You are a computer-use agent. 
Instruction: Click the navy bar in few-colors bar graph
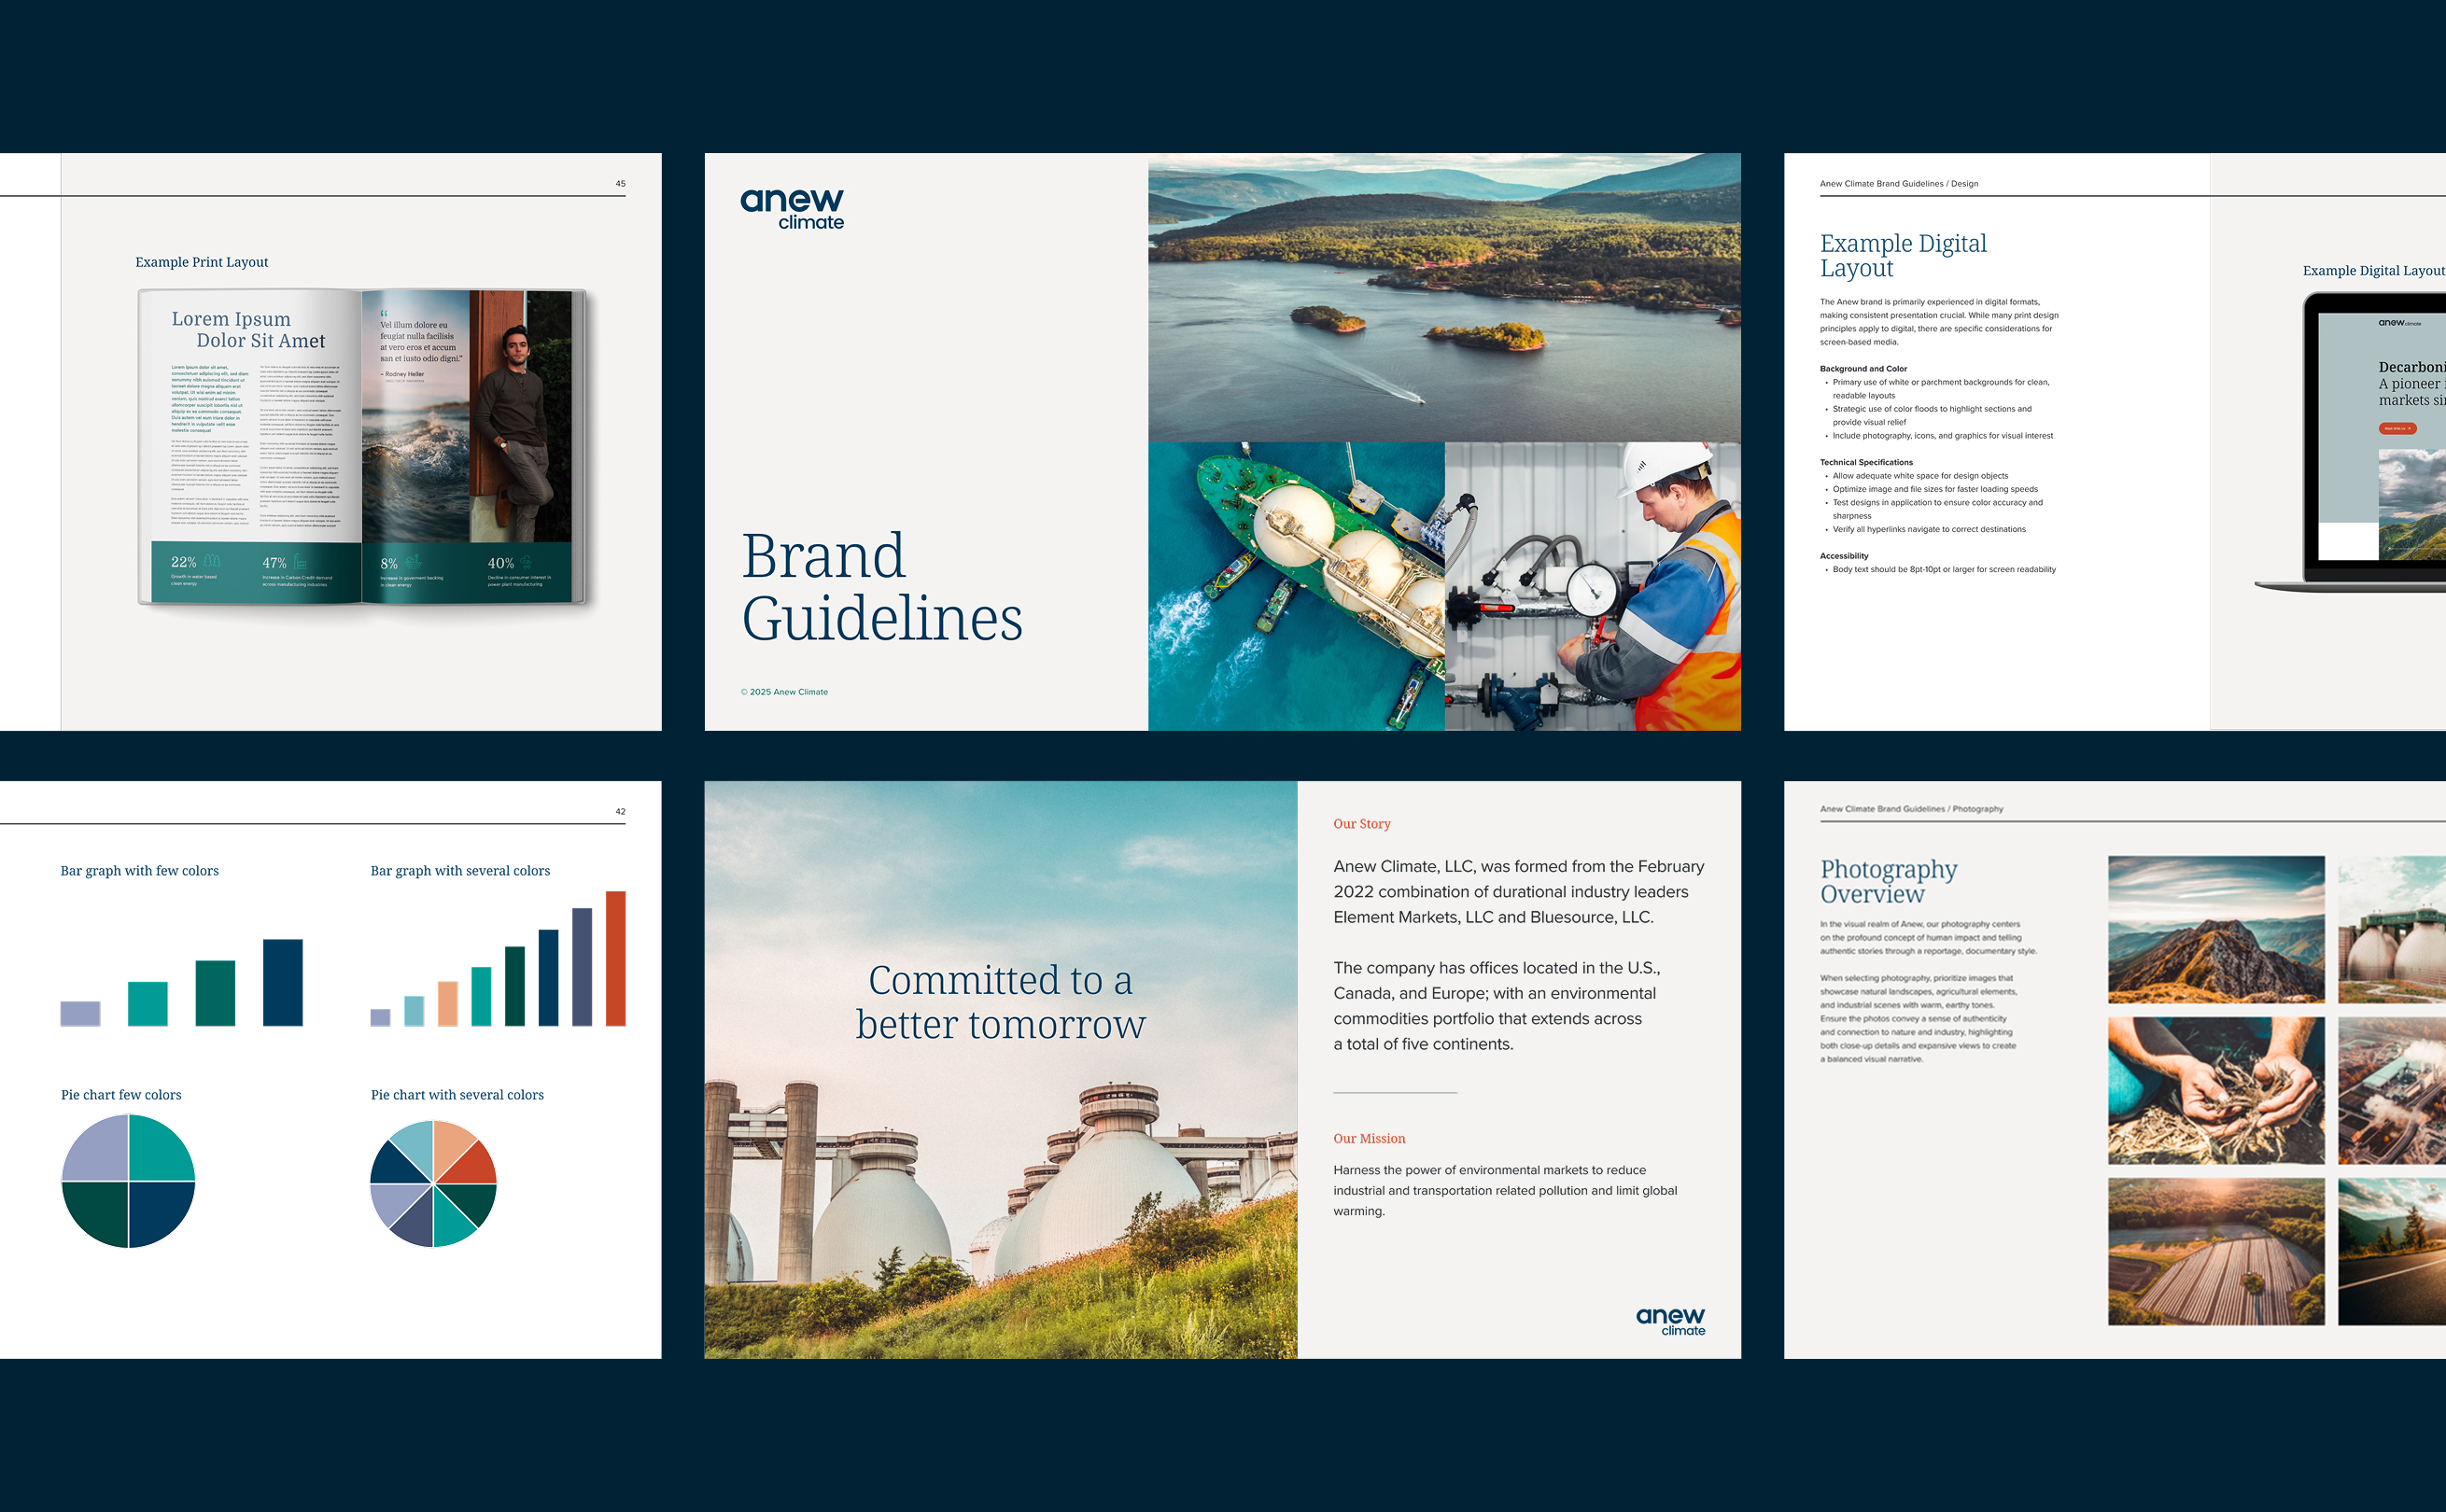coord(282,981)
